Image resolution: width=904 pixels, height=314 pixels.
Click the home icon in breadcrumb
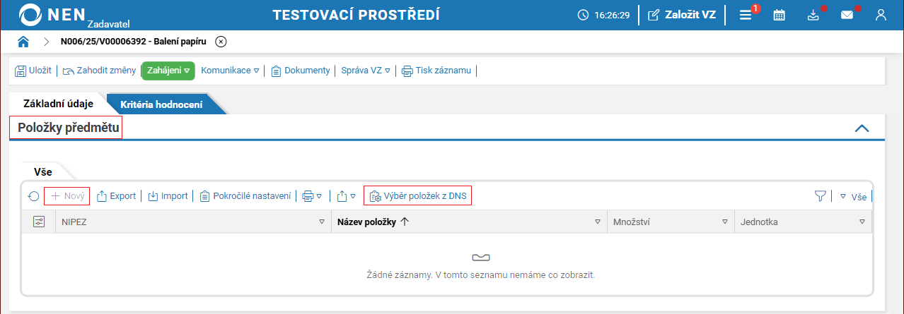(23, 42)
